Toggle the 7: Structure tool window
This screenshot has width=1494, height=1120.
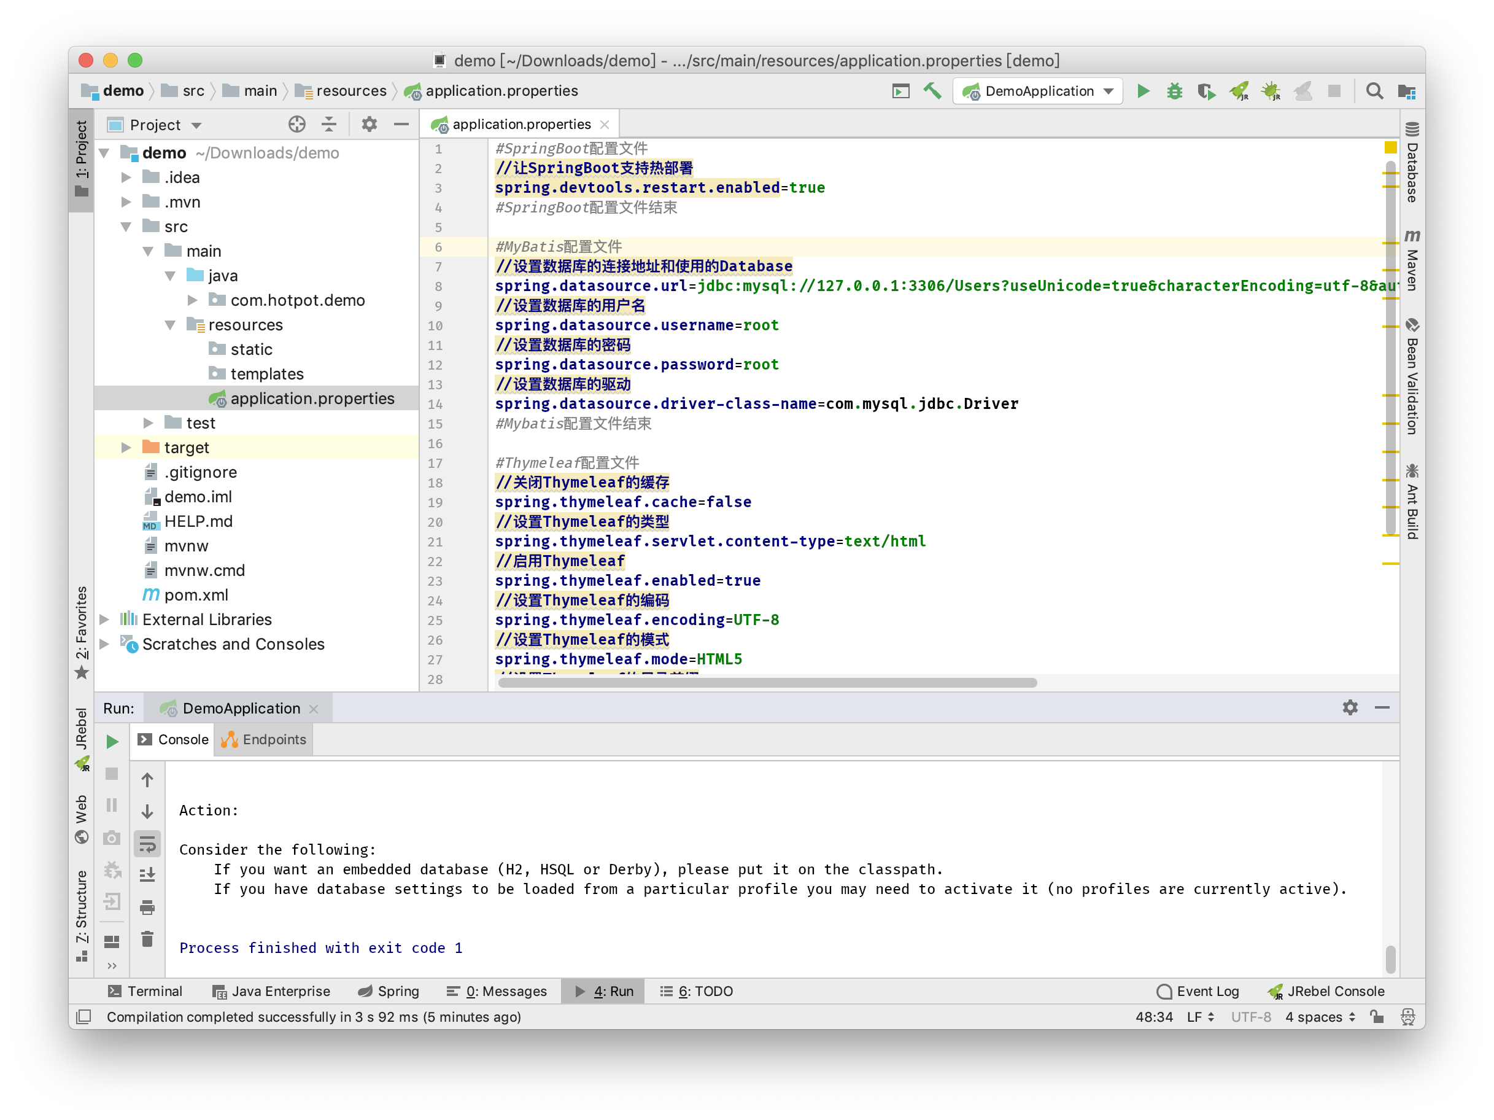pos(82,916)
